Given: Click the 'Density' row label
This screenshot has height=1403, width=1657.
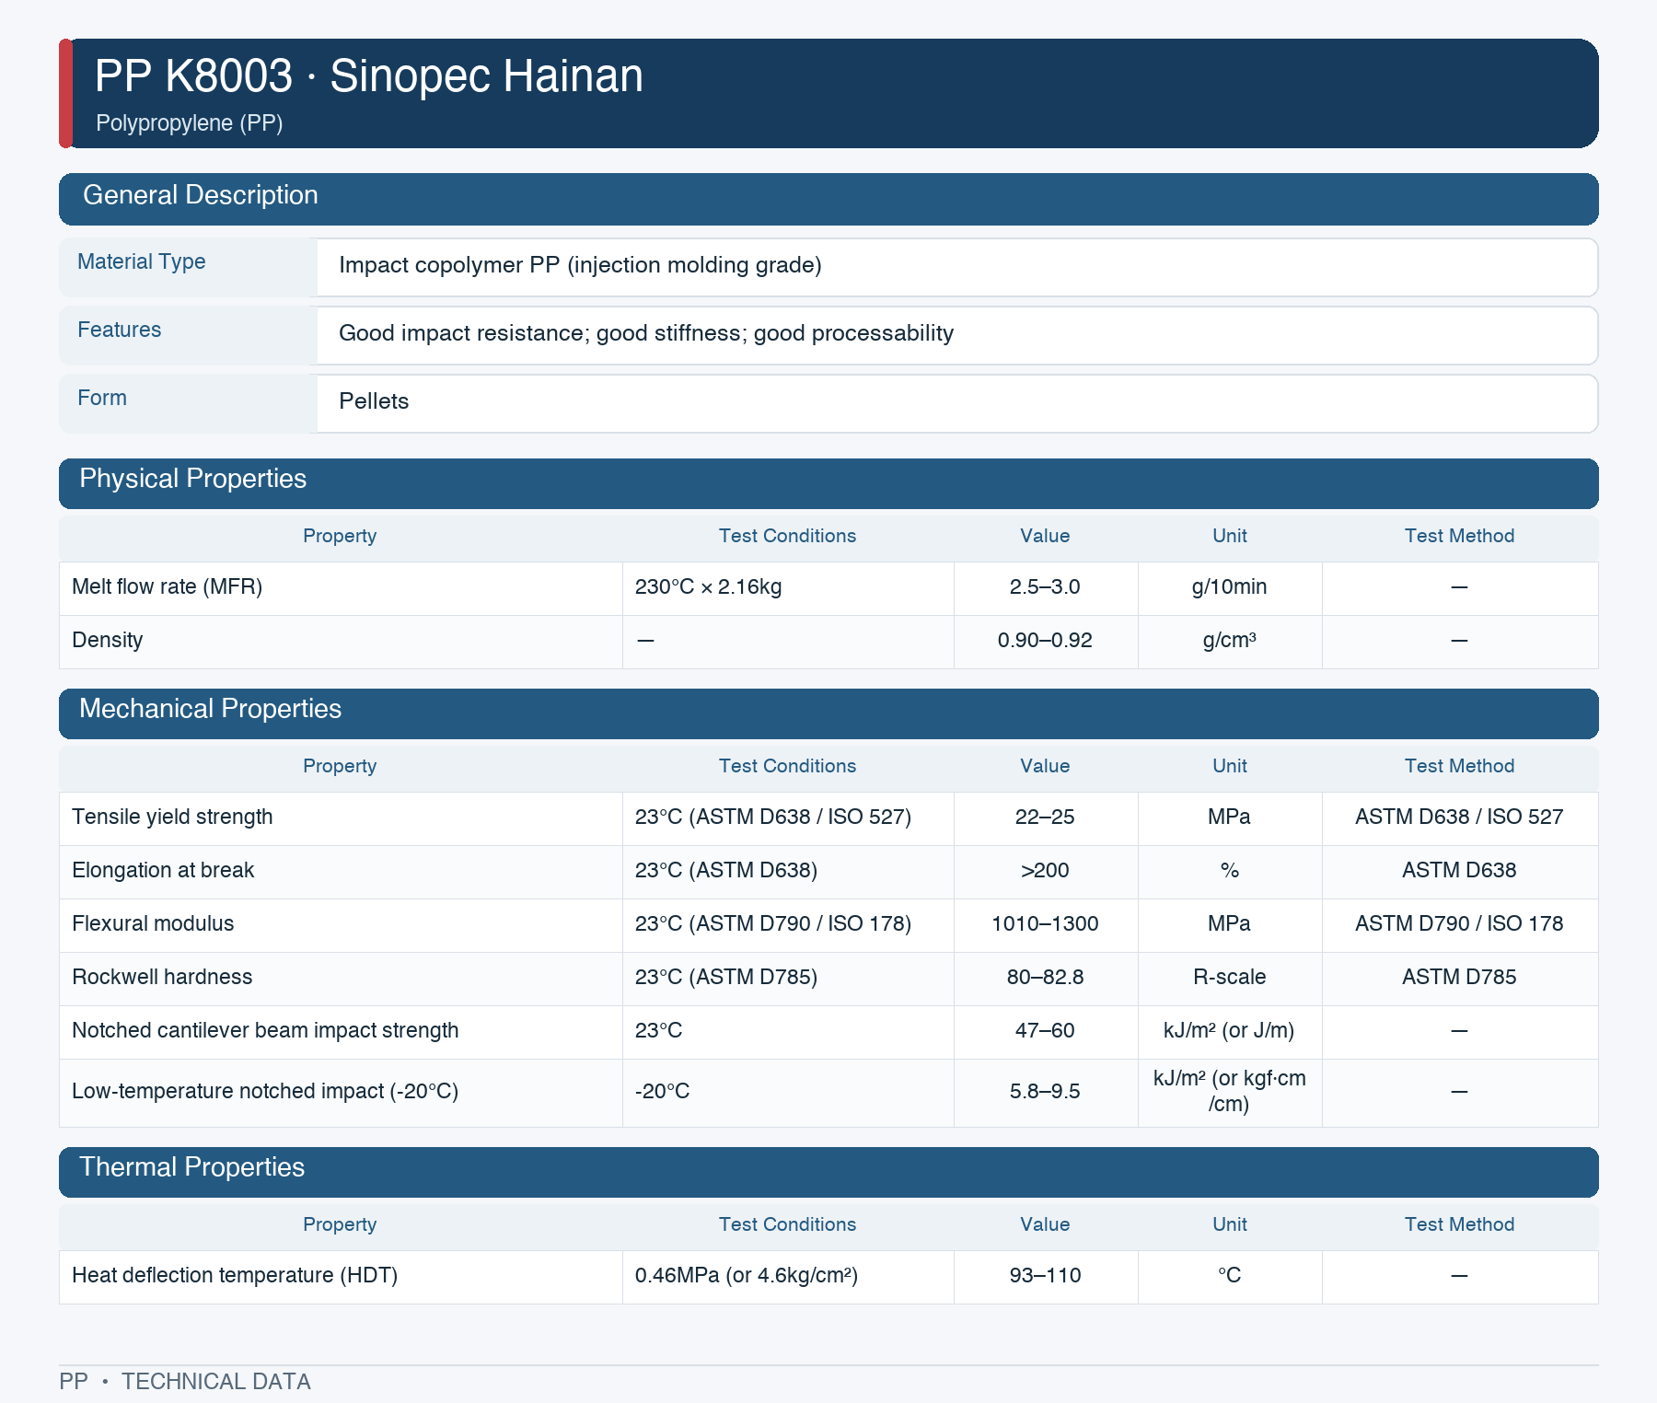Looking at the screenshot, I should tap(107, 640).
